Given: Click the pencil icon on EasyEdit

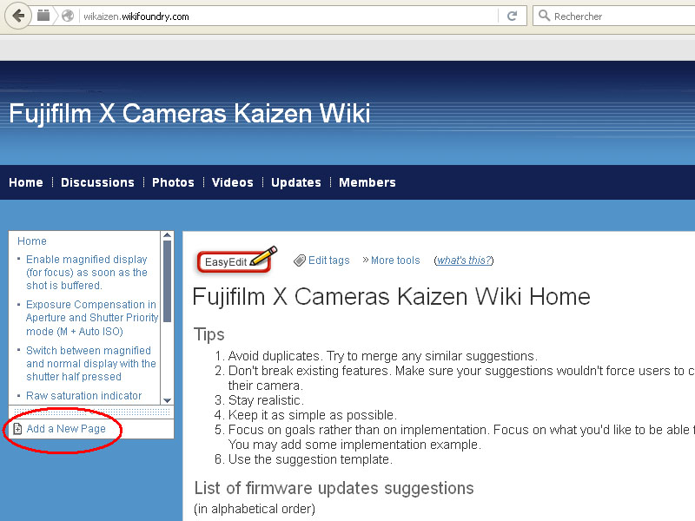Looking at the screenshot, I should 264,255.
